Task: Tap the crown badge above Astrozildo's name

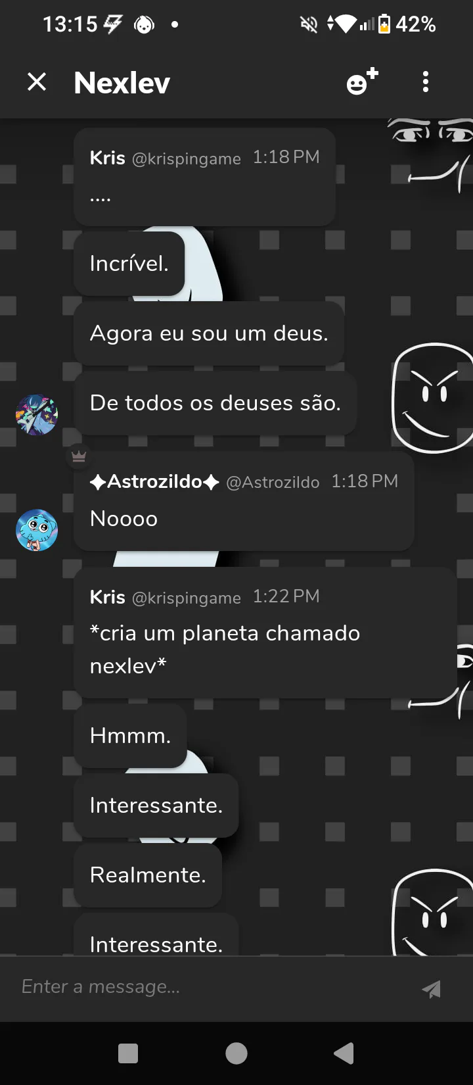Action: 79,456
